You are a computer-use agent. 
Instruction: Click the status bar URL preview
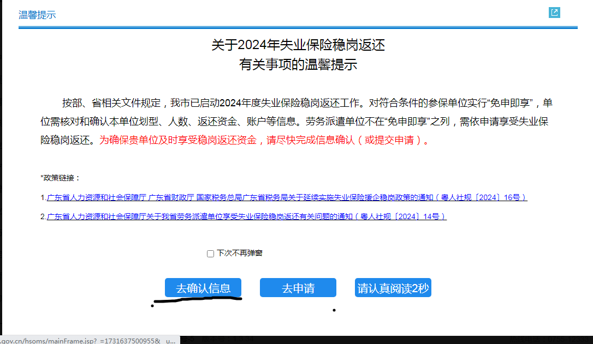87,340
